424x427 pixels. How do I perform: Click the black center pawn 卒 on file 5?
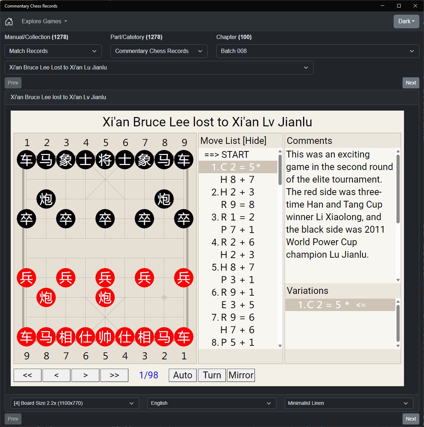[x=105, y=219]
